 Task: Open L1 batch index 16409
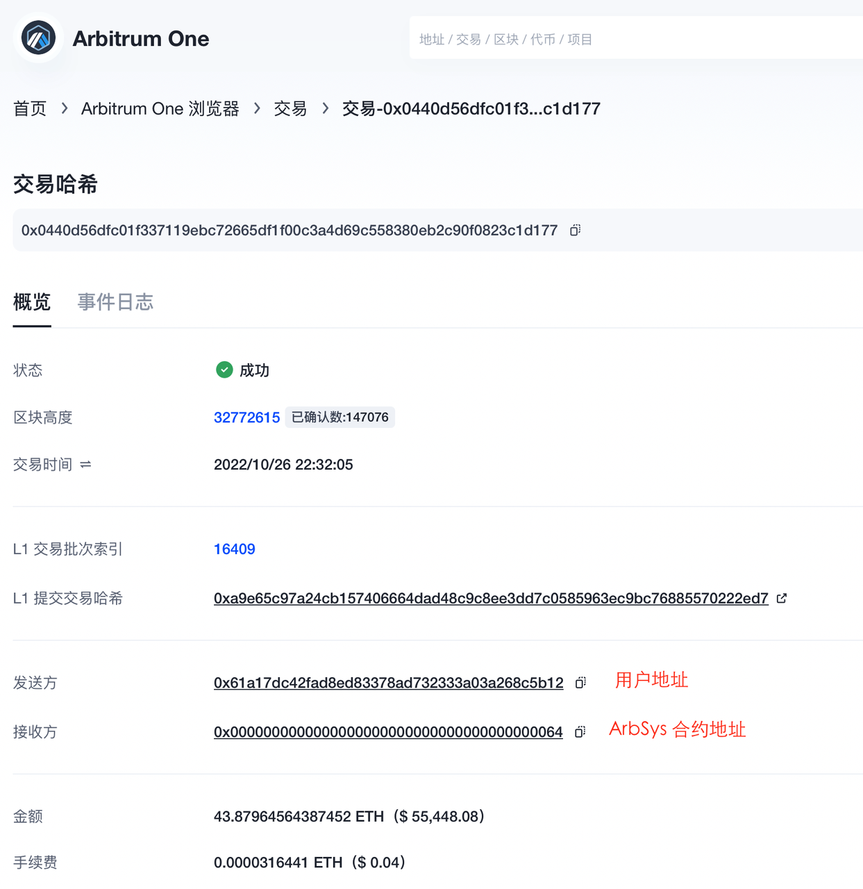(234, 549)
